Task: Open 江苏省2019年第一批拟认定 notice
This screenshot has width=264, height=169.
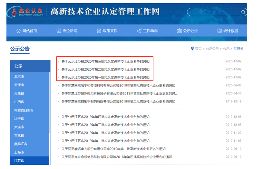Action: (105, 141)
